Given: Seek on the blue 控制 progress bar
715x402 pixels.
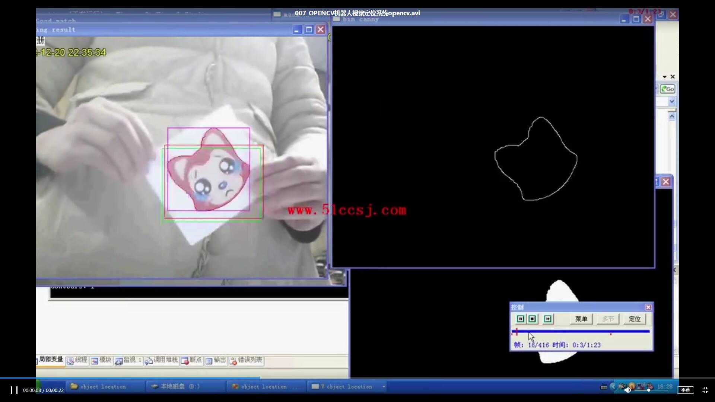Looking at the screenshot, I should pyautogui.click(x=581, y=331).
